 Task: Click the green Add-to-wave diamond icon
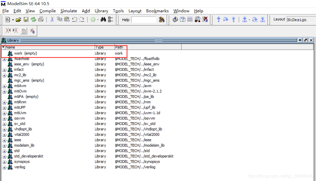tap(93, 19)
